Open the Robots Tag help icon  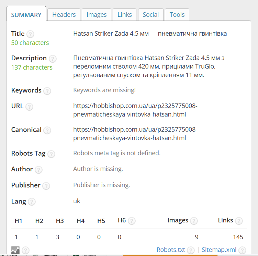[51, 154]
